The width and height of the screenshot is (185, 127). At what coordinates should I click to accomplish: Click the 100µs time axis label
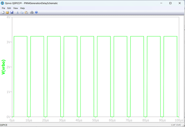tap(179, 120)
